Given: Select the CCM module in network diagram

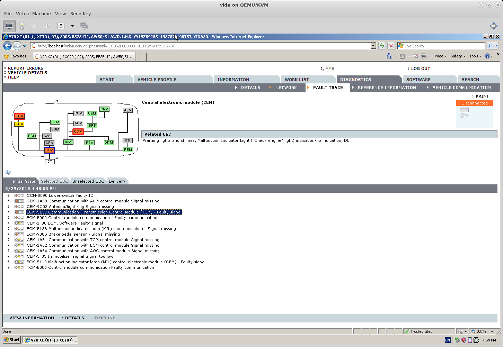Looking at the screenshot, I should tap(78, 131).
